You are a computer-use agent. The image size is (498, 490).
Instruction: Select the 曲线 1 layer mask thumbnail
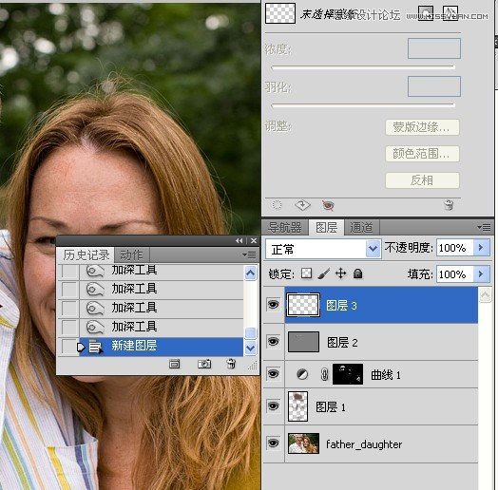(x=348, y=374)
